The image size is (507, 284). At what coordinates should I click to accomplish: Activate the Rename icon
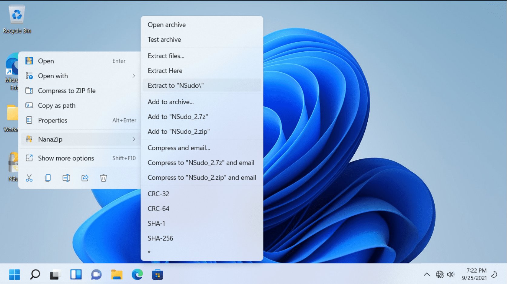coord(66,178)
